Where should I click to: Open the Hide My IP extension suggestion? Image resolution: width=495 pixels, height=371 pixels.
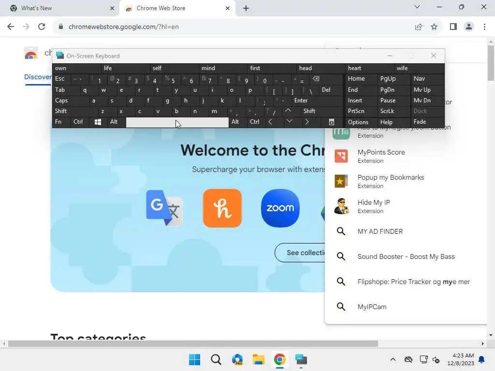(406, 206)
